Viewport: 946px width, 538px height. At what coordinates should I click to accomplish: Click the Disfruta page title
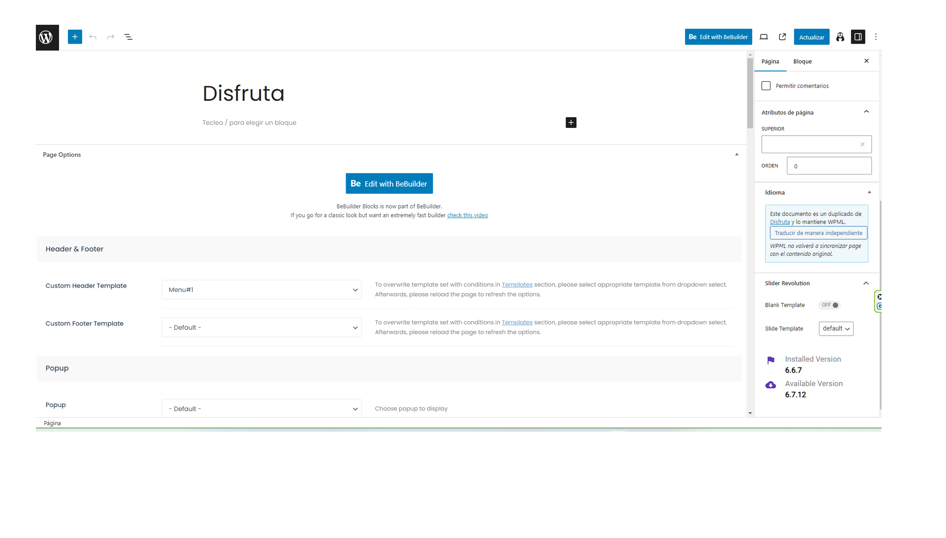pyautogui.click(x=243, y=93)
